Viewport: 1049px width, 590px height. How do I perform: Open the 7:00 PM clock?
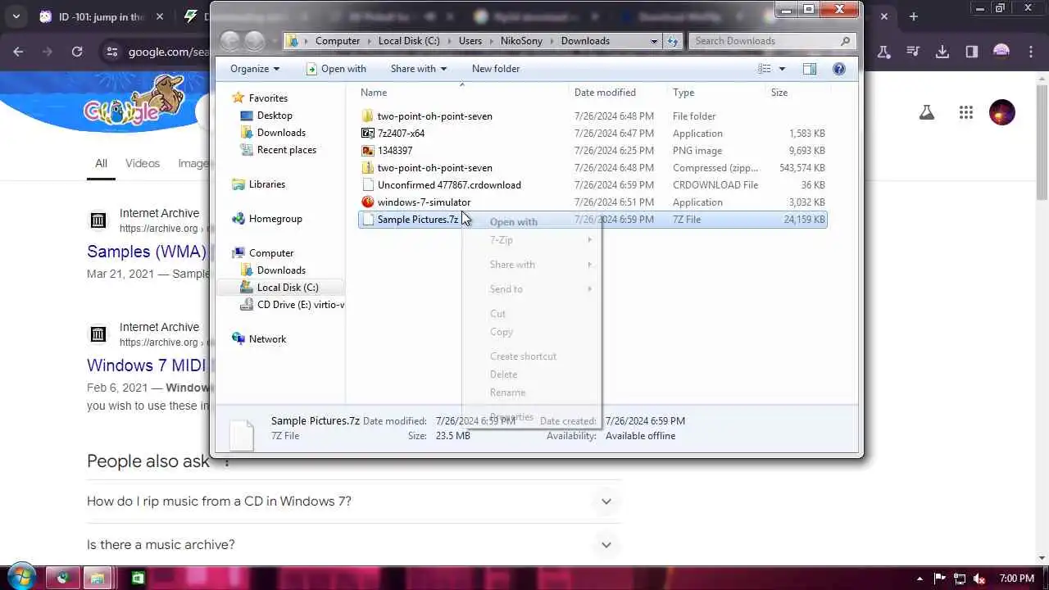[x=1016, y=579]
